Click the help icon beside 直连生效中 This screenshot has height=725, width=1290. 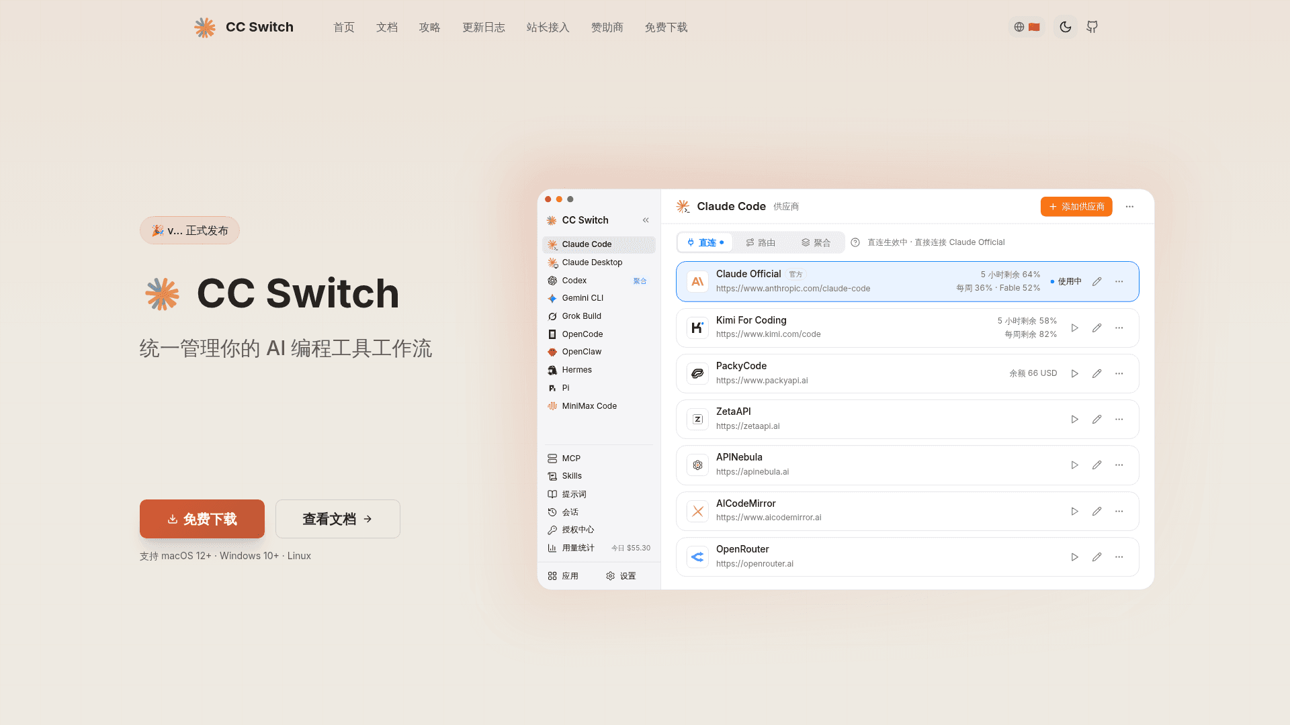point(855,242)
